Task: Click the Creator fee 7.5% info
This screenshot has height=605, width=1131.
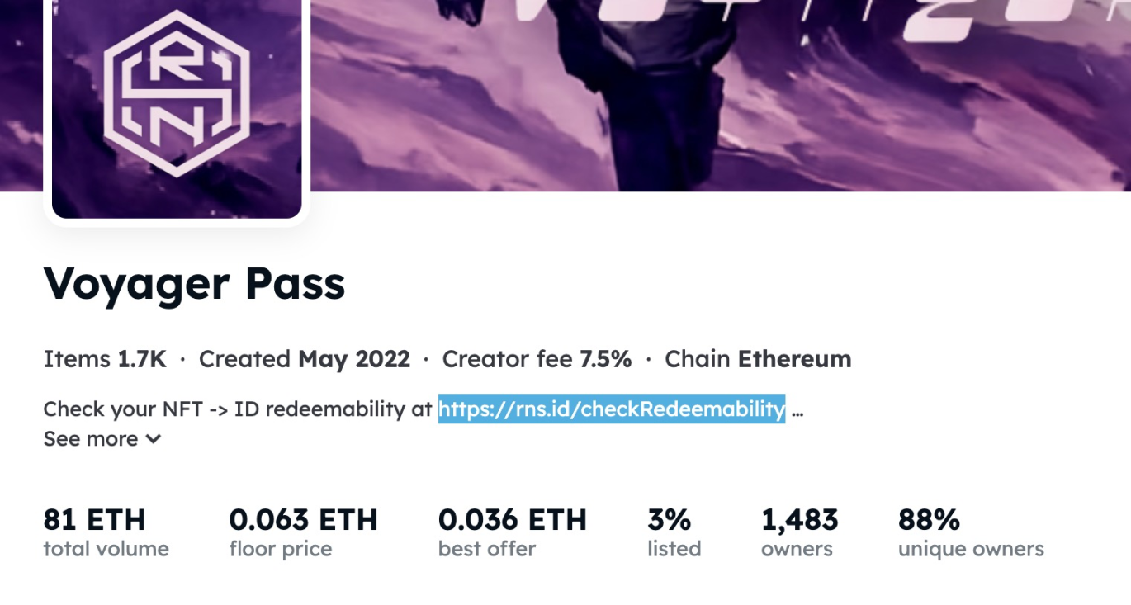Action: click(x=537, y=360)
